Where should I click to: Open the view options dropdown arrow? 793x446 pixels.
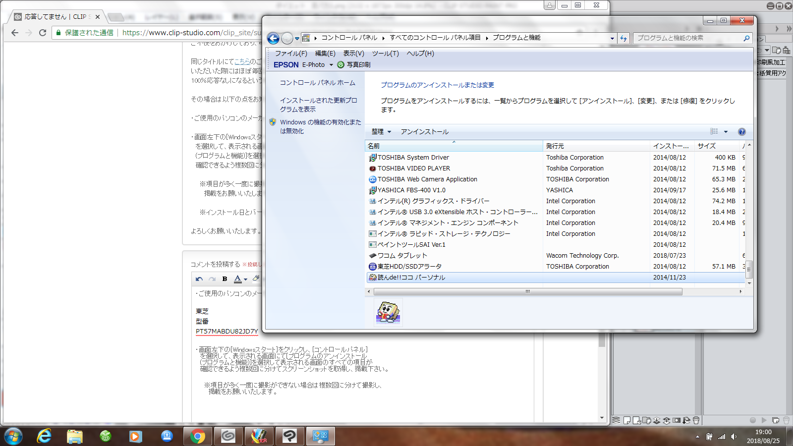(726, 132)
